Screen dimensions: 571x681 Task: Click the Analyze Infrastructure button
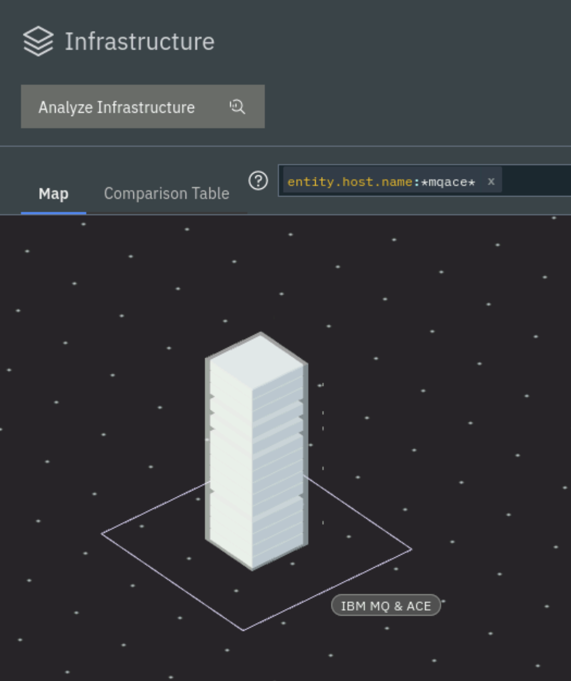[143, 106]
